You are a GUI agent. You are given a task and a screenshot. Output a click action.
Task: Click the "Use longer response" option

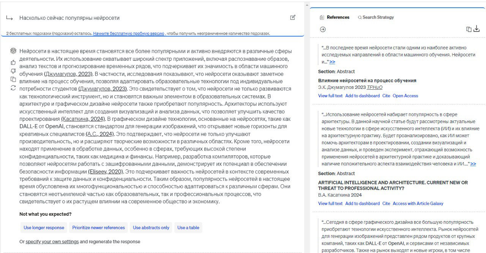click(x=43, y=228)
